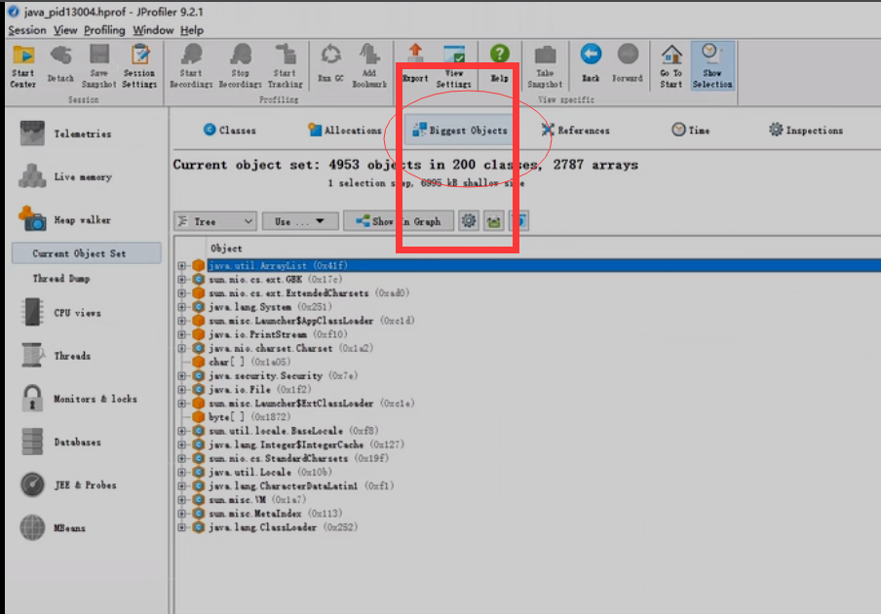Switch to the Allocations view
This screenshot has height=614, width=881.
coord(345,130)
